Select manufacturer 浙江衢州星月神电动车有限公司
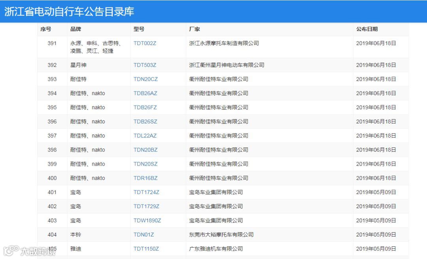Viewport: 427px width, 259px height. [x=227, y=65]
